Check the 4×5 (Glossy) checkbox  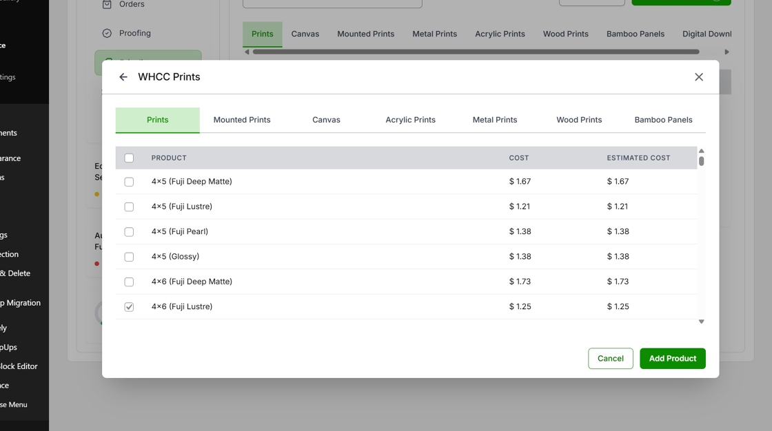[129, 257]
